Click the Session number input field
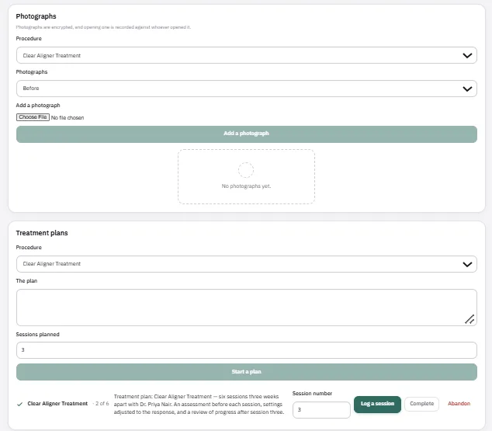492x431 pixels. tap(321, 410)
